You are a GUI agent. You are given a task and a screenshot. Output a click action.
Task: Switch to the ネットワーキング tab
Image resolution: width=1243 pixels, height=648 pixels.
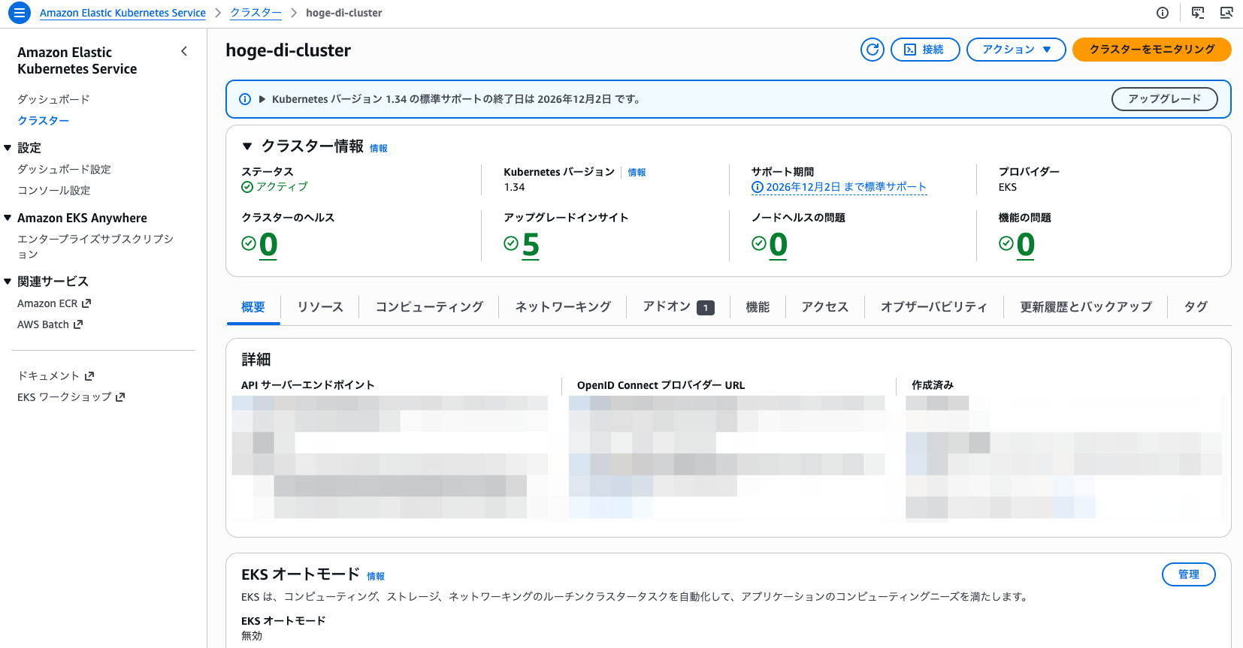(x=563, y=306)
